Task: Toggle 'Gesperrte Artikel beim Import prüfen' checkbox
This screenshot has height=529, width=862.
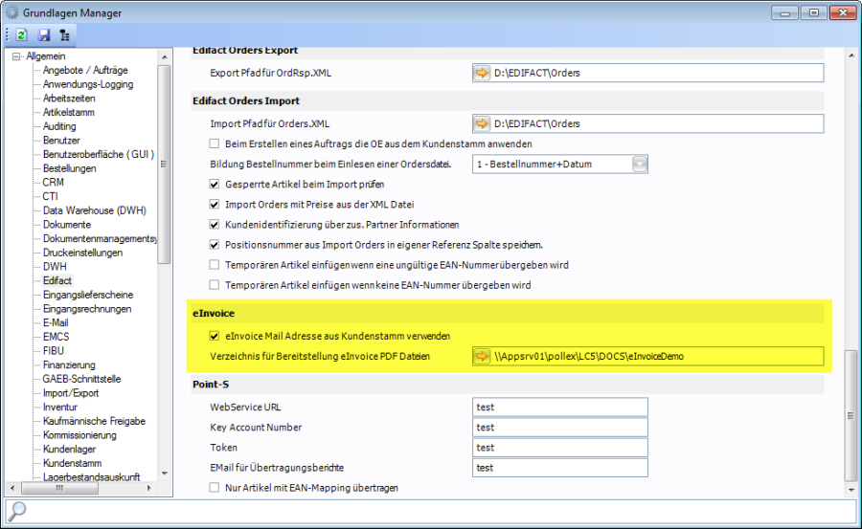Action: (x=215, y=184)
